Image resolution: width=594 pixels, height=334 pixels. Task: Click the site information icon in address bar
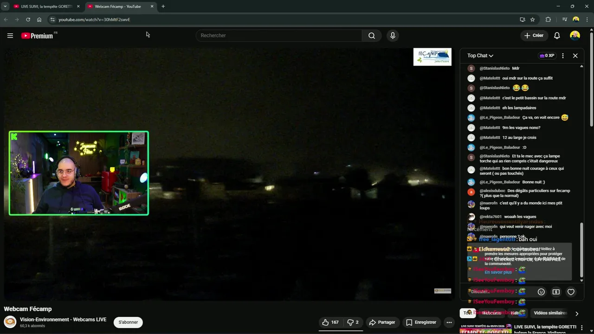click(x=52, y=19)
